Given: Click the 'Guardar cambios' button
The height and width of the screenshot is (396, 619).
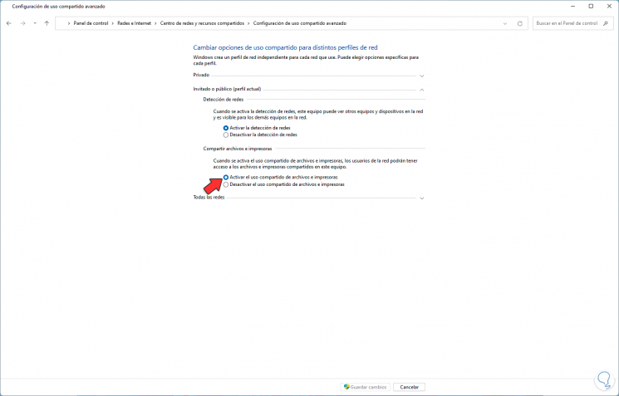Looking at the screenshot, I should pos(365,387).
